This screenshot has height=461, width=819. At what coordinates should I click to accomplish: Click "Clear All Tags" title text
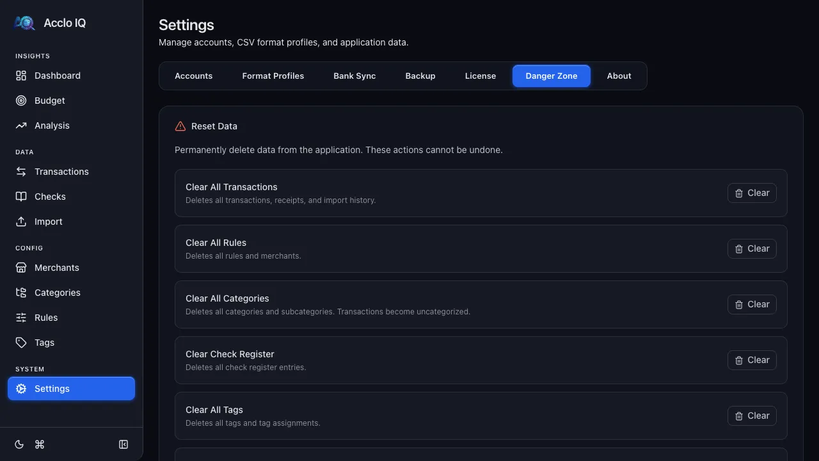pos(214,410)
